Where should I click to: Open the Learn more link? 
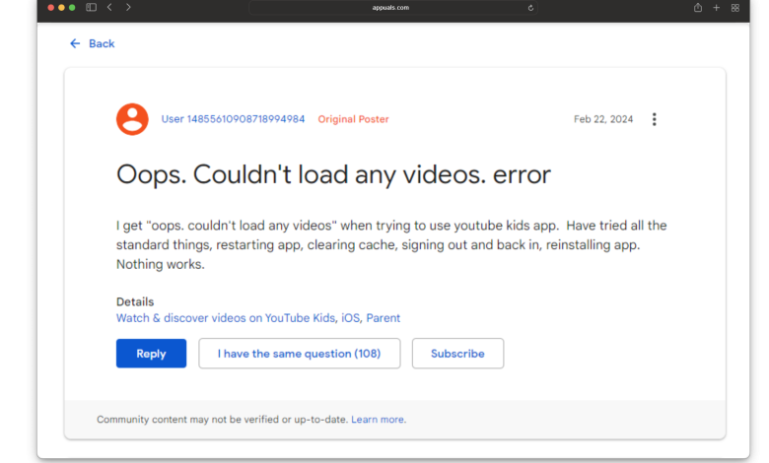379,420
